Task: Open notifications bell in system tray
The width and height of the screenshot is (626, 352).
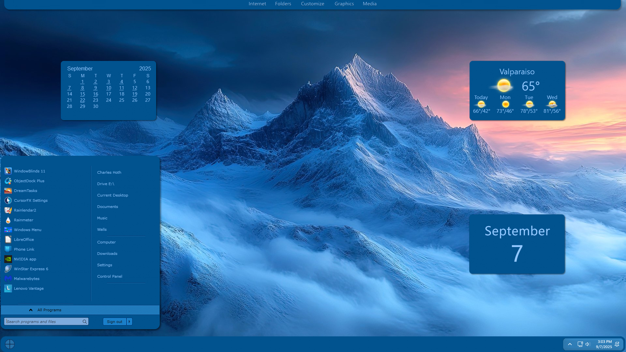Action: (617, 344)
